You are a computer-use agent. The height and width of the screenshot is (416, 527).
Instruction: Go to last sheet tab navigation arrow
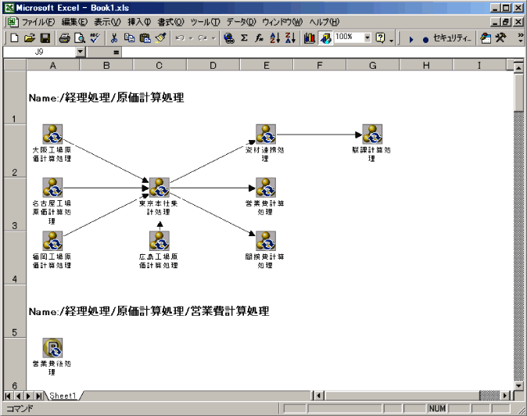[x=39, y=396]
